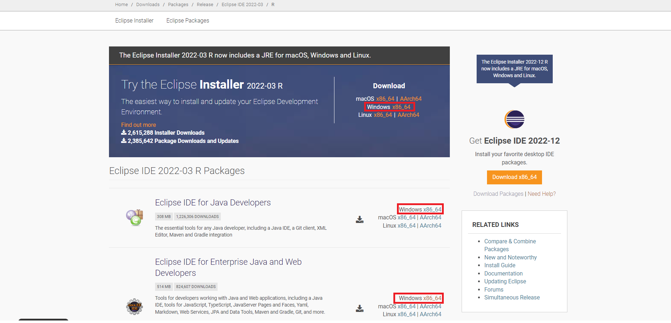Go to the Forums link
The height and width of the screenshot is (323, 671).
point(494,289)
